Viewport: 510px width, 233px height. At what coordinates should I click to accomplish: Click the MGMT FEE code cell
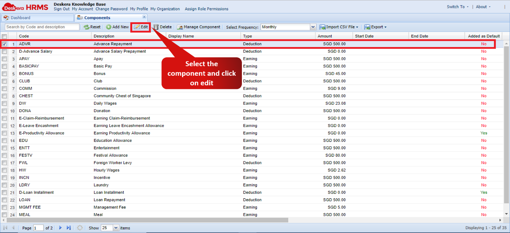[30, 207]
